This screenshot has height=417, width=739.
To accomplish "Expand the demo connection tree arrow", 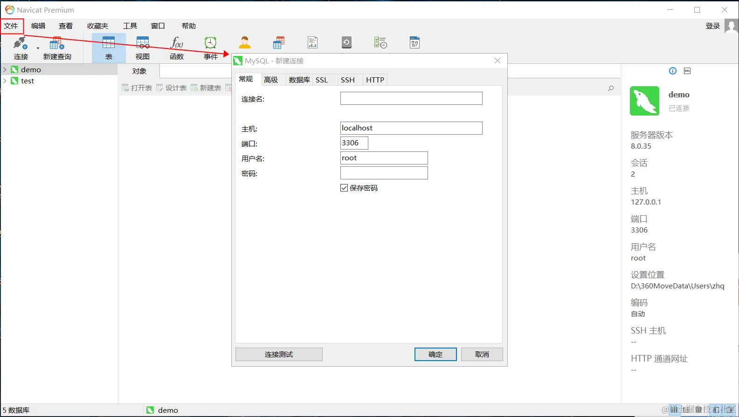I will [x=5, y=69].
